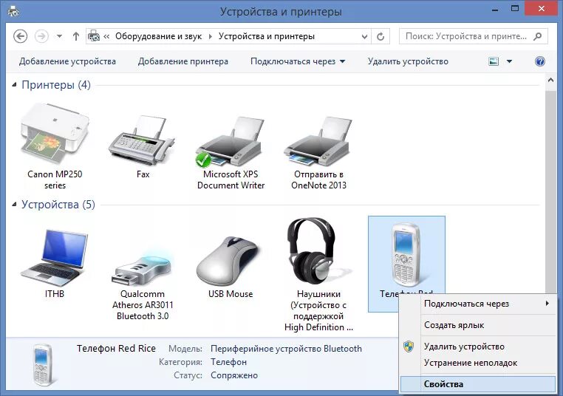Click the phone icon in details pane
This screenshot has width=563, height=396.
pos(42,364)
